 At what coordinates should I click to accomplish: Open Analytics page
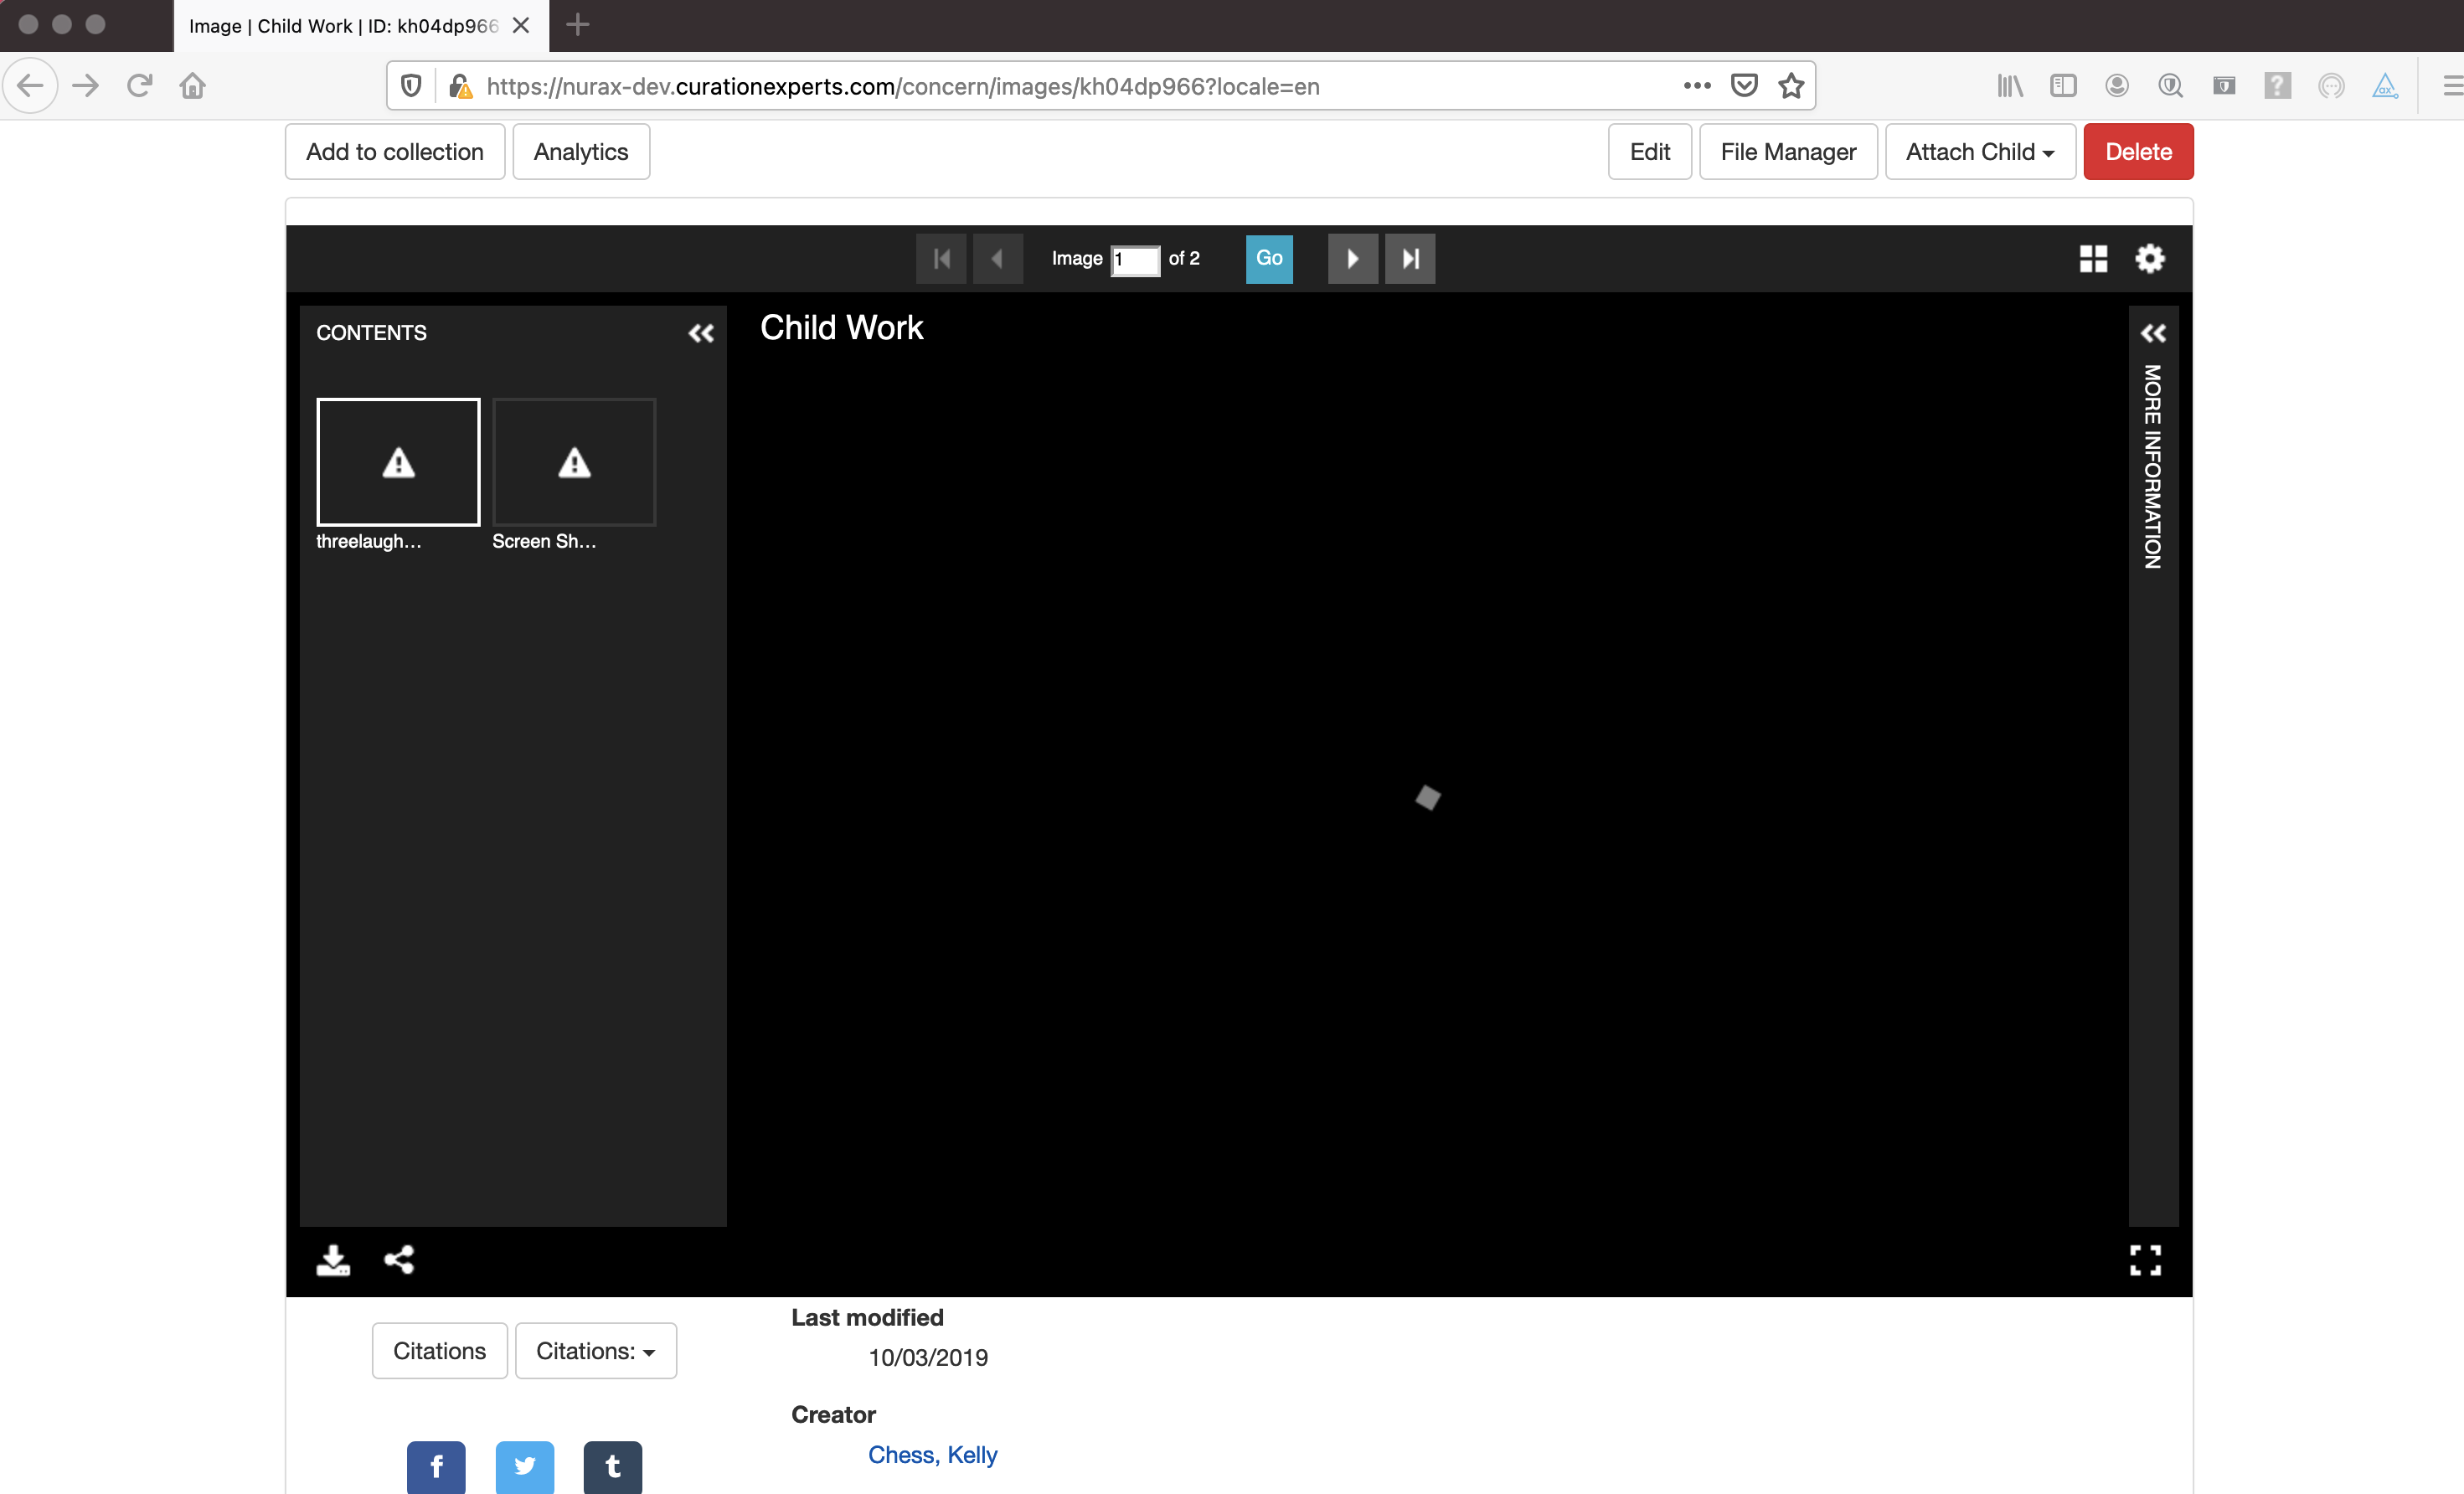pyautogui.click(x=581, y=152)
